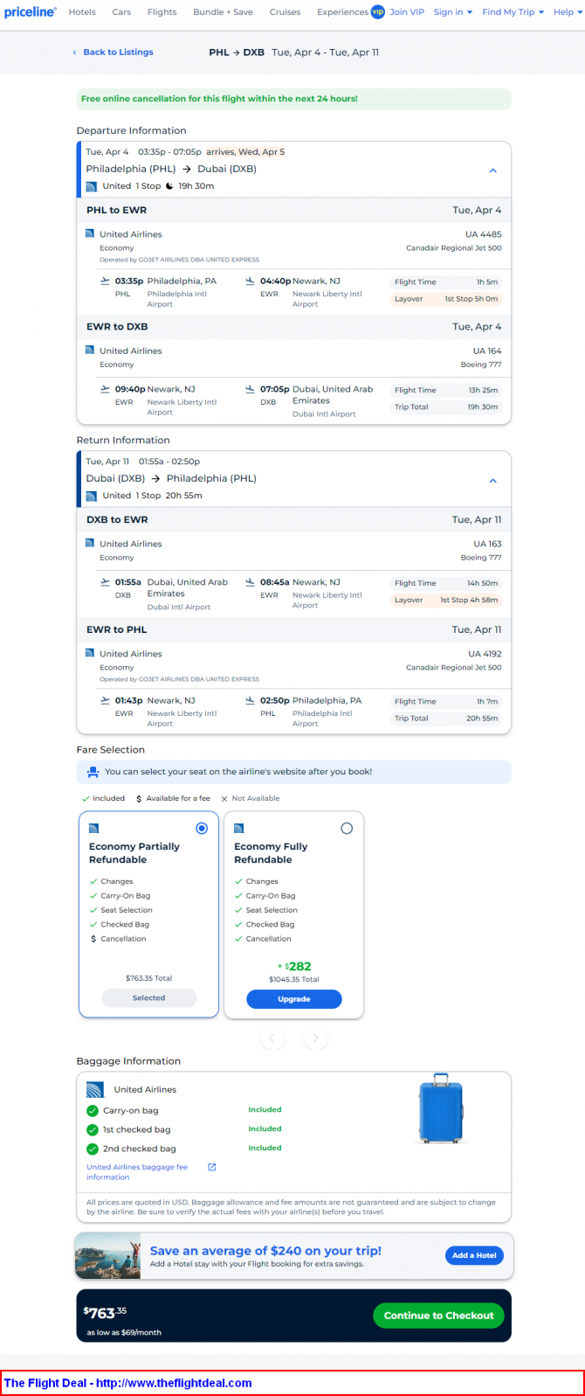The width and height of the screenshot is (585, 1396).
Task: Click the 1st checked bag green check icon
Action: [93, 1130]
